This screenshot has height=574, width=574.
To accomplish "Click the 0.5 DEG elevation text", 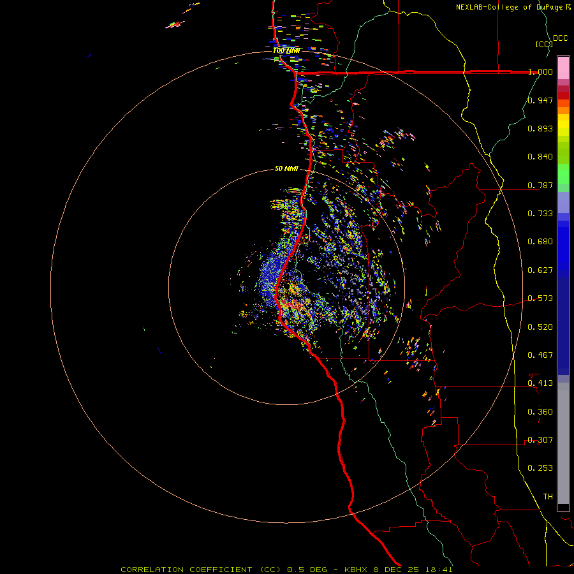I will point(307,570).
